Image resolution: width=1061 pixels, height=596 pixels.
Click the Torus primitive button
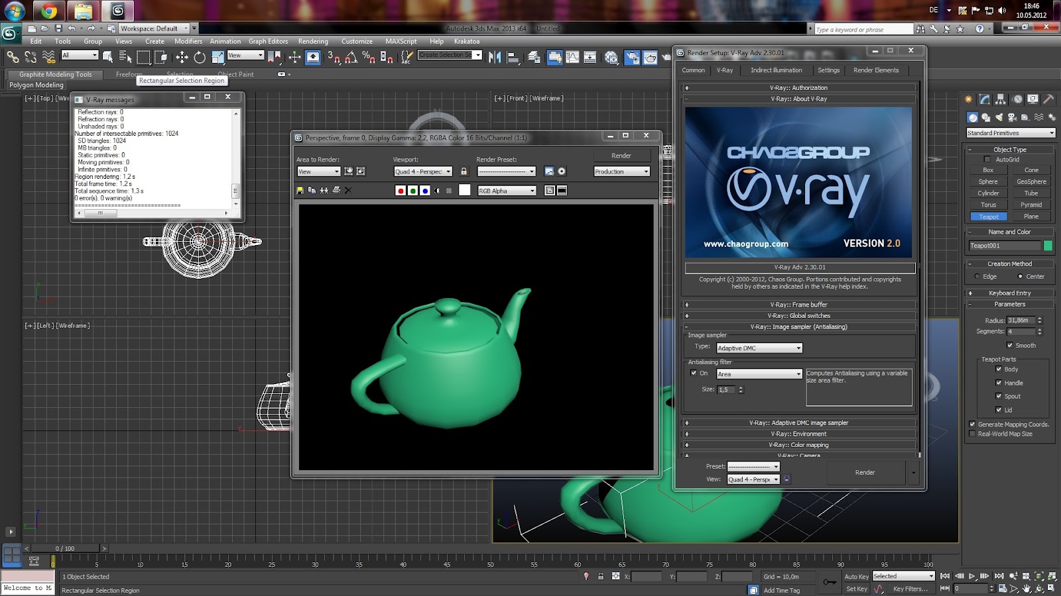point(988,205)
